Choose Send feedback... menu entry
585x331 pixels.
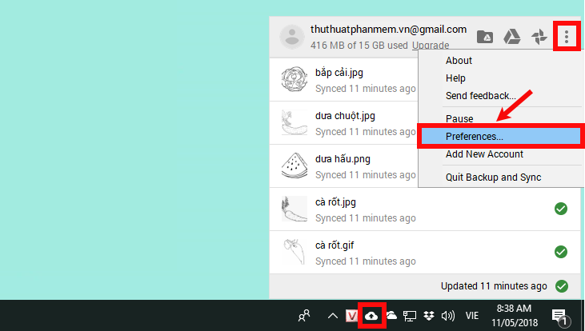480,96
